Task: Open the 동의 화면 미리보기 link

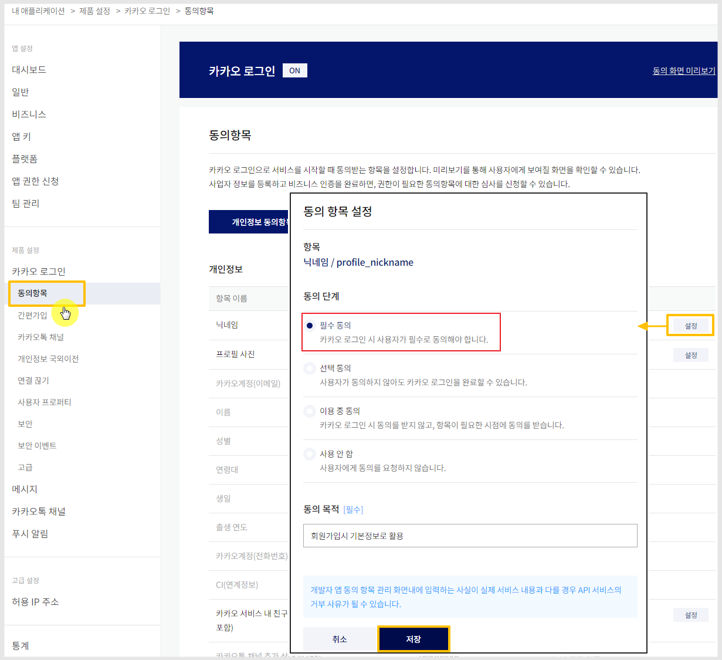Action: click(684, 70)
